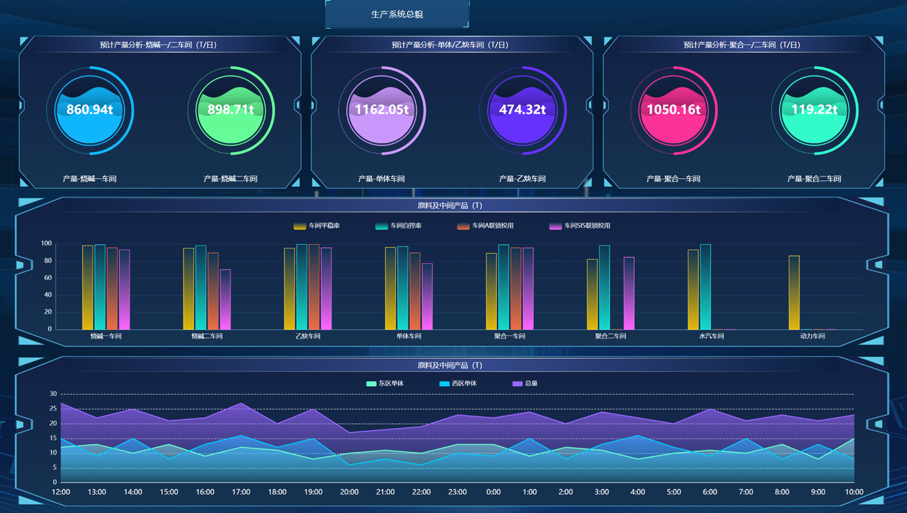Viewport: 907px width, 513px height.
Task: Click the teal 119.22t liquid gauge
Action: pyautogui.click(x=814, y=111)
